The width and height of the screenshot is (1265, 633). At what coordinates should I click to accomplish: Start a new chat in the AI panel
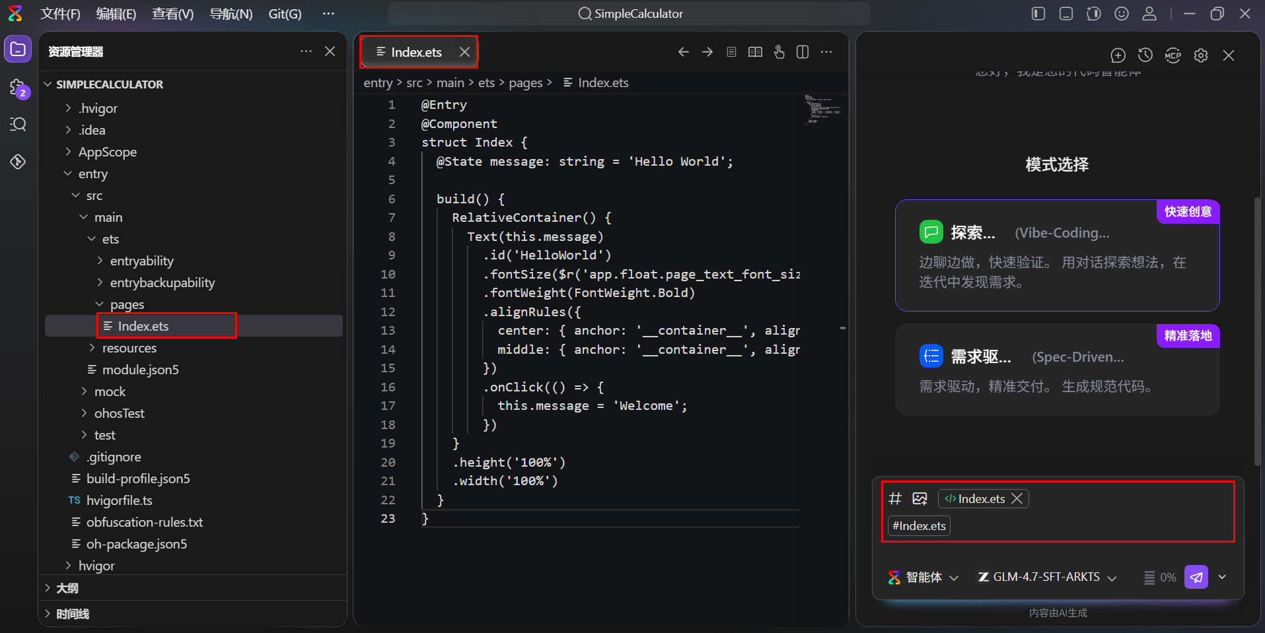1118,55
